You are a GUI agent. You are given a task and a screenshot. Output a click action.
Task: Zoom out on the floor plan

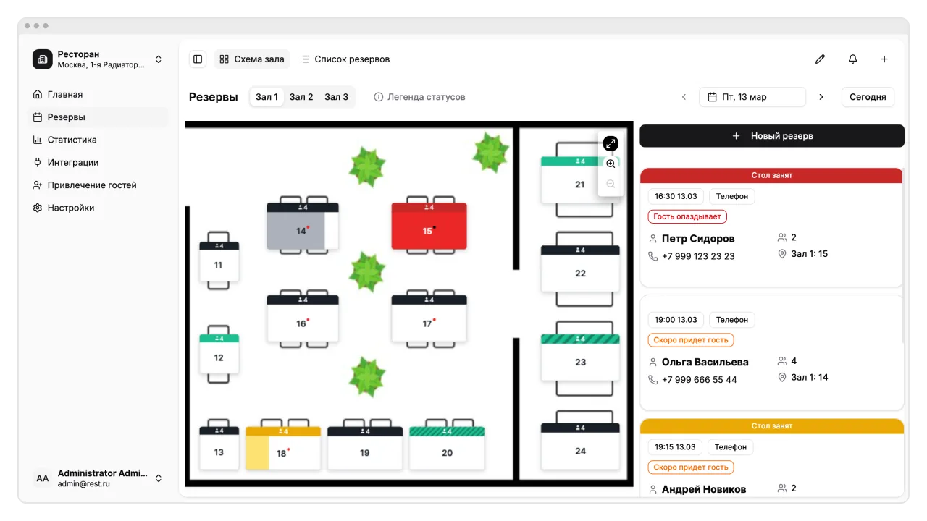pyautogui.click(x=611, y=185)
